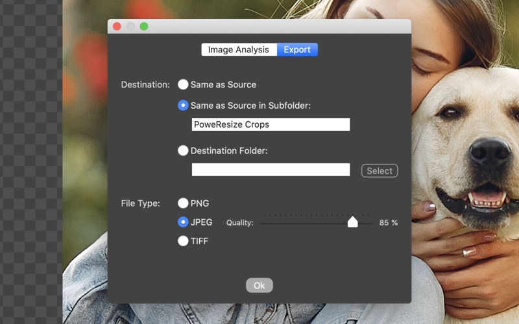Viewport: 519px width, 324px height.
Task: Click the JPEG Quality slider handle
Action: (352, 222)
